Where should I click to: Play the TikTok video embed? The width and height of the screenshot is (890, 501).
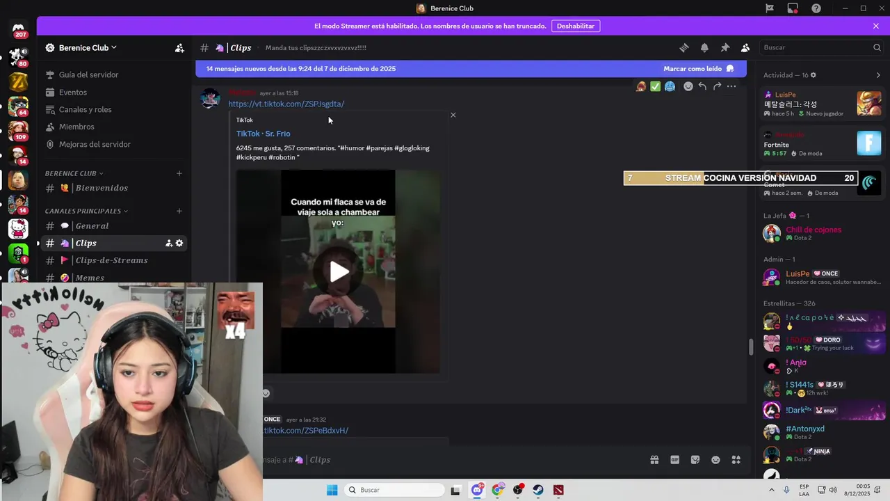click(x=339, y=271)
